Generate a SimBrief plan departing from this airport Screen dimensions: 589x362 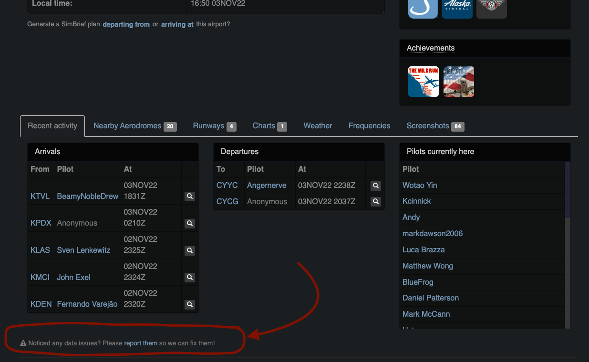(126, 24)
